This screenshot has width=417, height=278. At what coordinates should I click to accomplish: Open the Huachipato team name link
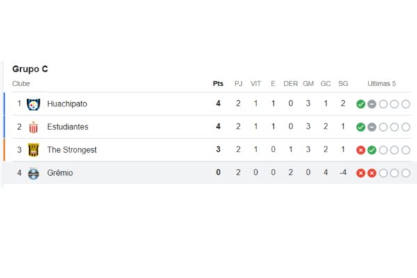coord(67,104)
